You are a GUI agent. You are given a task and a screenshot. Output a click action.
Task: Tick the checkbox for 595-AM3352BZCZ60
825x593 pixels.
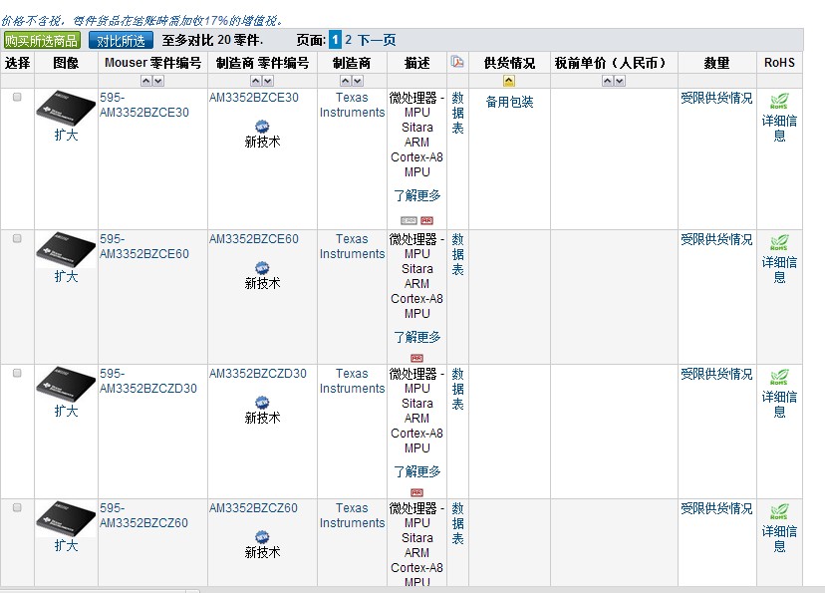[x=17, y=507]
